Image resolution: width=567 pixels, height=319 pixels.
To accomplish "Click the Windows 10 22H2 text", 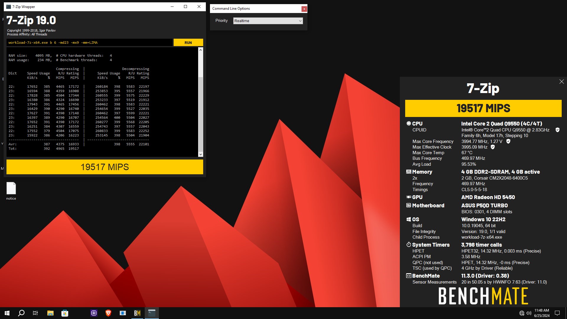I will click(483, 219).
